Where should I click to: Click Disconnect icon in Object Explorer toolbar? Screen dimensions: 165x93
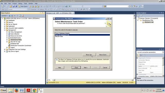point(12,16)
